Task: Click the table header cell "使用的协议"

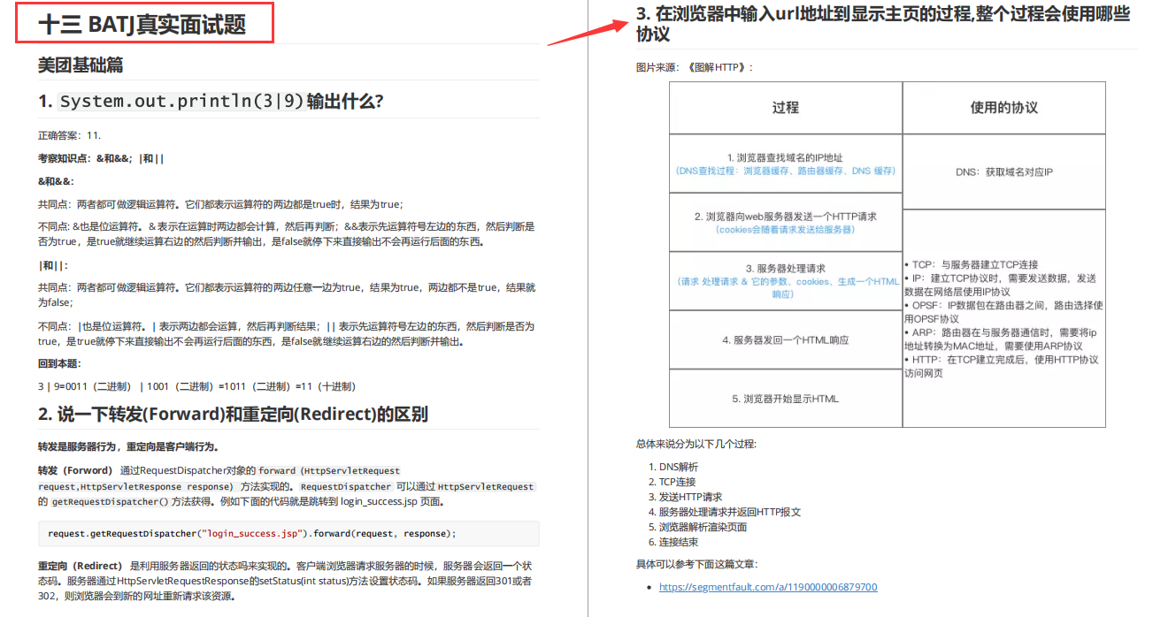Action: tap(1004, 107)
